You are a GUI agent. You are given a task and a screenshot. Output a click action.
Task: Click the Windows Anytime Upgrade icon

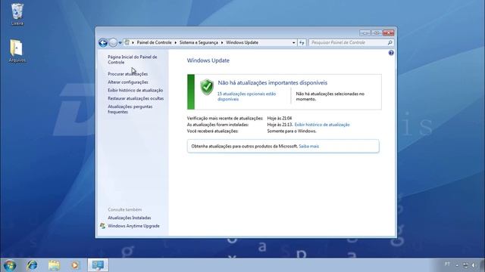point(103,226)
